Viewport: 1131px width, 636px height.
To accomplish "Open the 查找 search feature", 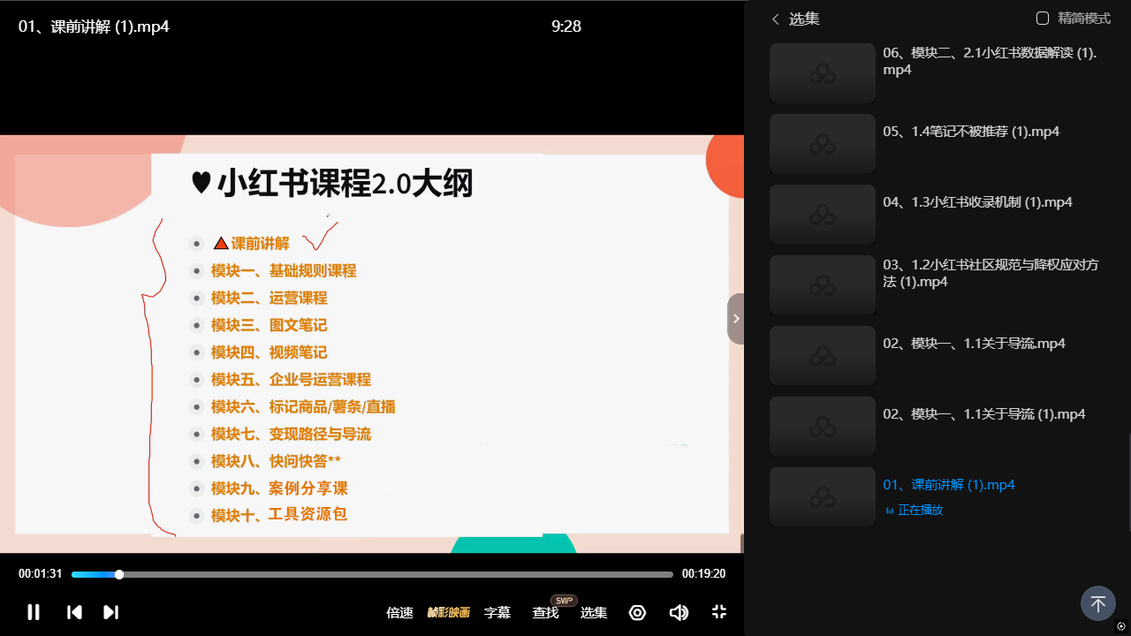I will (x=545, y=612).
